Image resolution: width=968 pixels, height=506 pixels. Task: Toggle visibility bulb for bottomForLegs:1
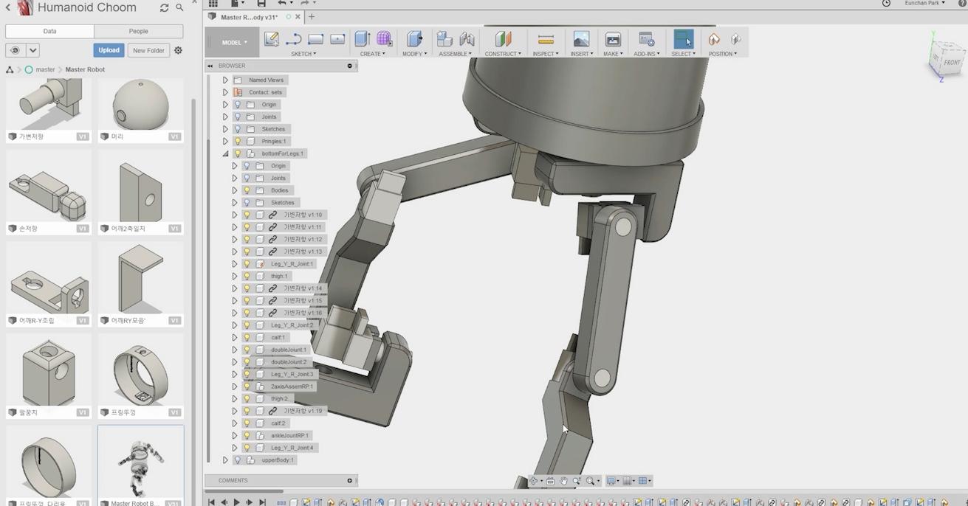[x=238, y=153]
